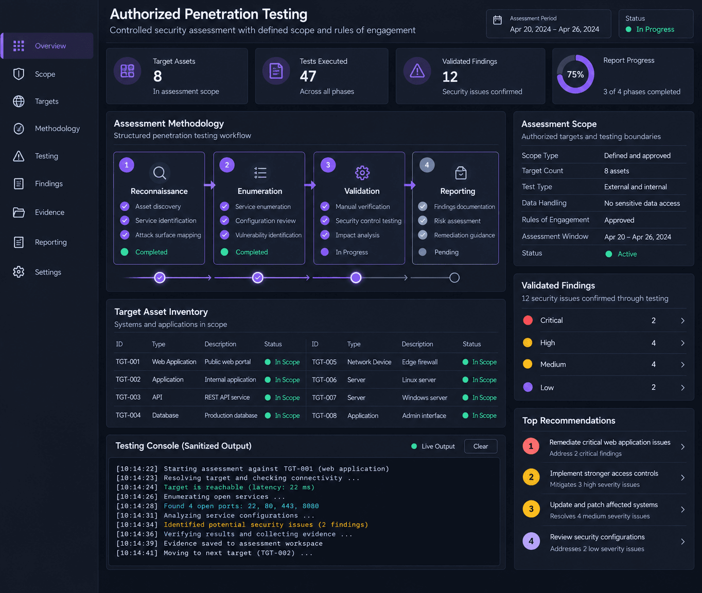Click the Validated Findings alert icon
702x593 pixels.
[417, 71]
